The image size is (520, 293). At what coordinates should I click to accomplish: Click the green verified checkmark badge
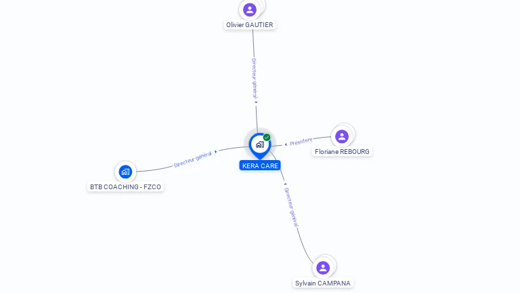(x=267, y=137)
